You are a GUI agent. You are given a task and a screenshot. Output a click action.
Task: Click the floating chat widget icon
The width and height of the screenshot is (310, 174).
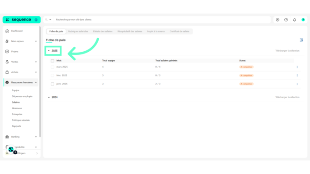click(x=11, y=150)
